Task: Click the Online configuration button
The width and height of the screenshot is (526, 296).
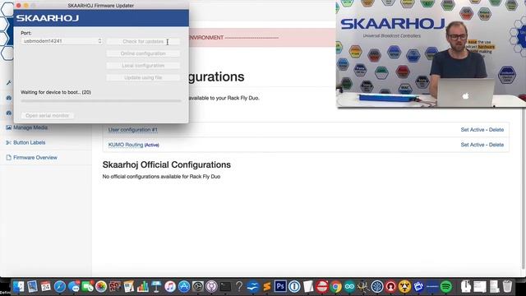Action: coord(143,53)
